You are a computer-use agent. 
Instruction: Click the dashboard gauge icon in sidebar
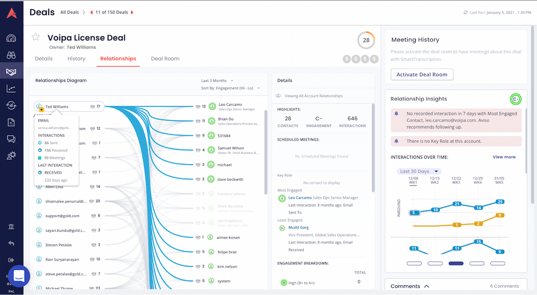(11, 38)
